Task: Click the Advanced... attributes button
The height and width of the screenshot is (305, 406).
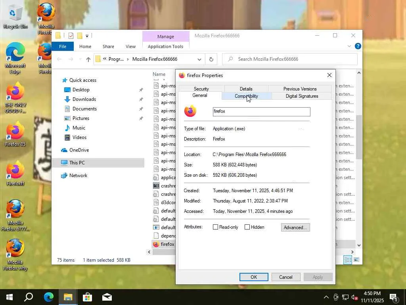Action: pos(295,228)
